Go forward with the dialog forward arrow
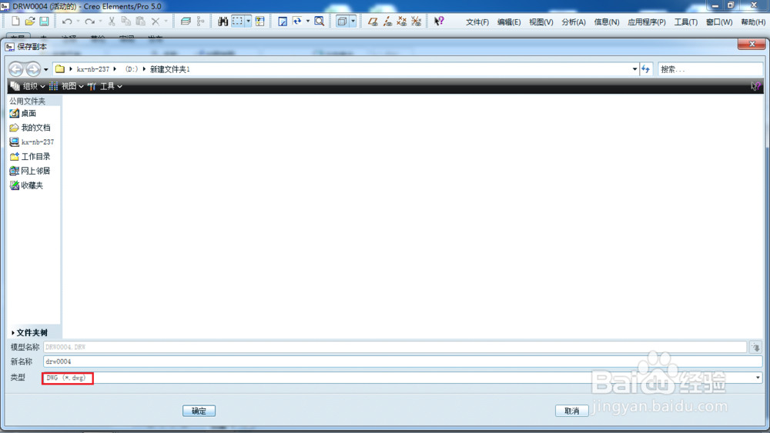The height and width of the screenshot is (433, 770). point(33,69)
